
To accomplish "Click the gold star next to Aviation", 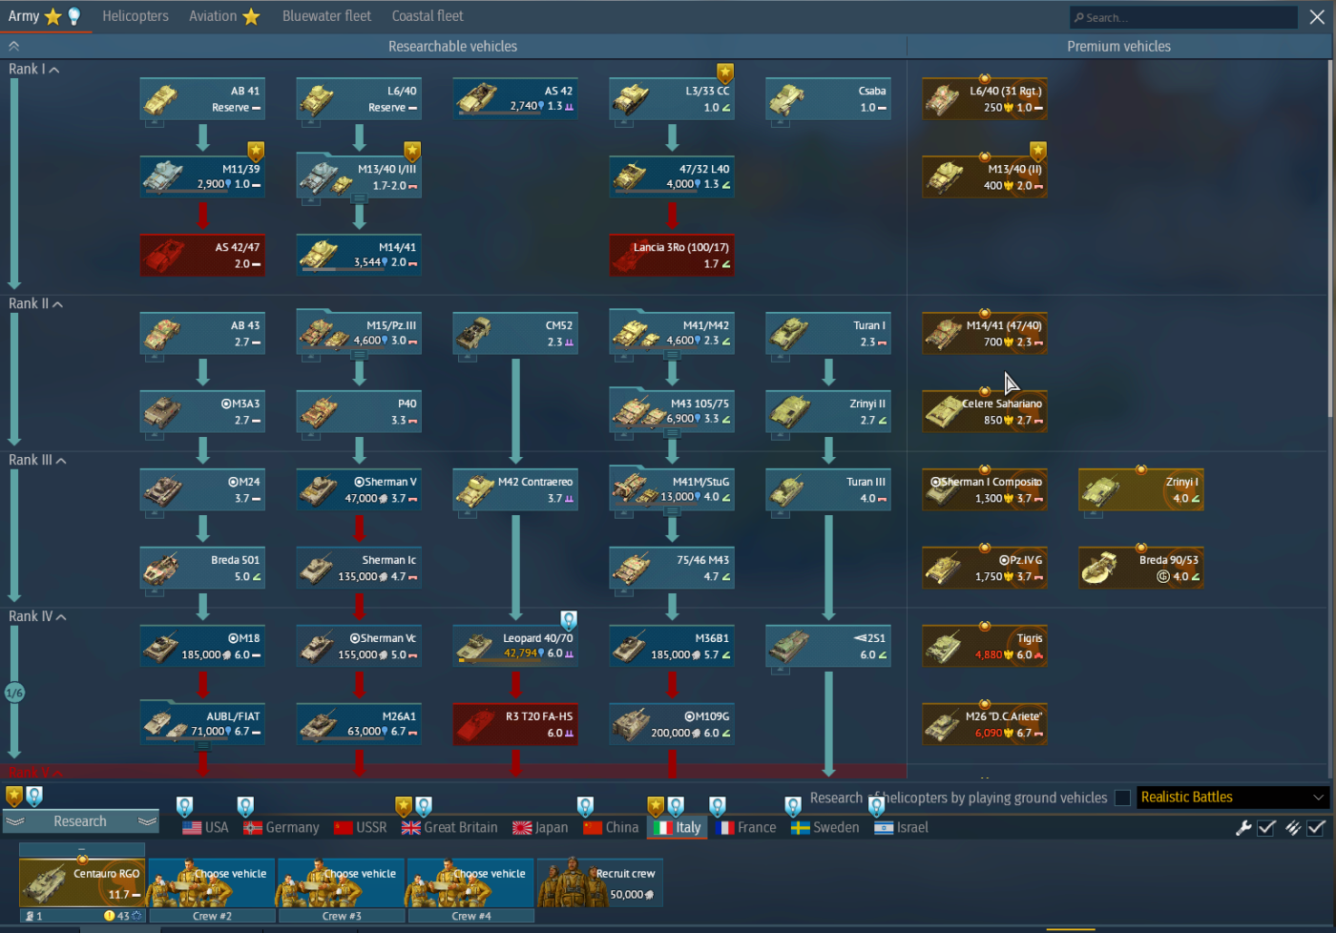I will (x=251, y=16).
